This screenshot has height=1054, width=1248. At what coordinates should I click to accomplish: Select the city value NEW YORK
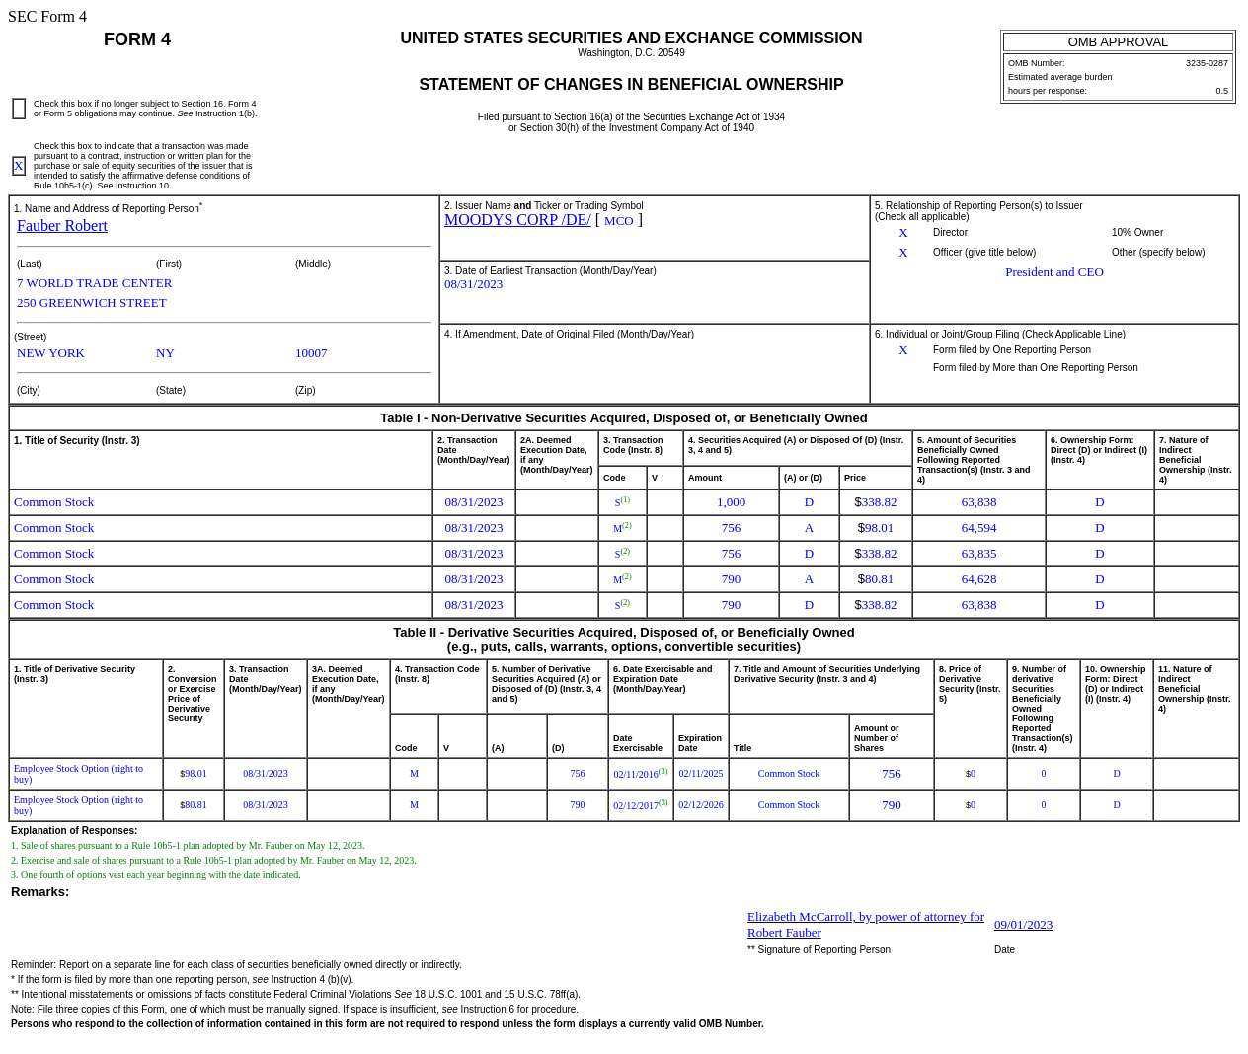point(50,353)
